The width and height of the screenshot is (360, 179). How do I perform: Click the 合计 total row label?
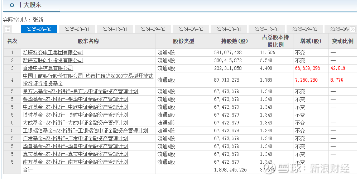coord(28,170)
